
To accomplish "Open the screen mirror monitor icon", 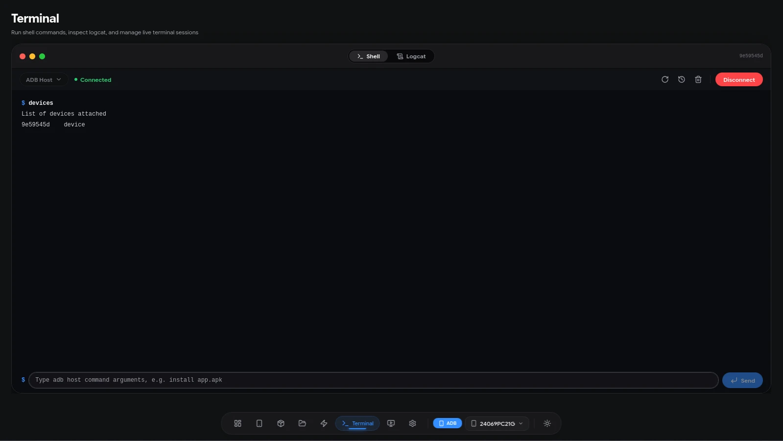I will pyautogui.click(x=391, y=423).
